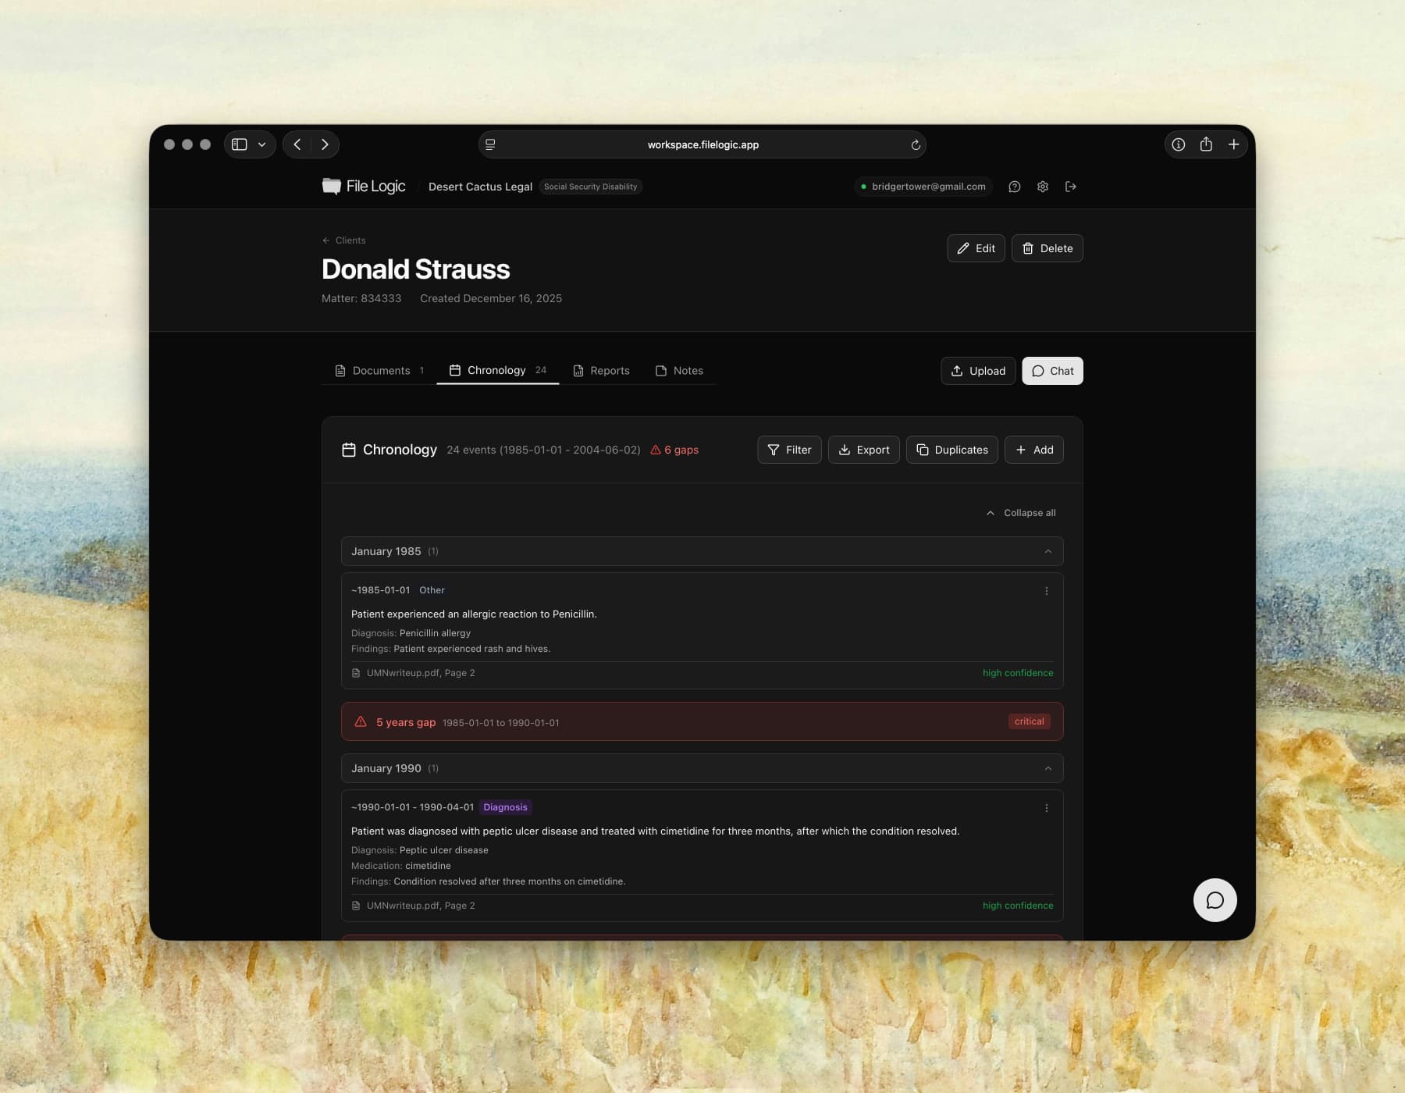Screen dimensions: 1405x1093
Task: Click the File Logic logo
Action: point(364,187)
